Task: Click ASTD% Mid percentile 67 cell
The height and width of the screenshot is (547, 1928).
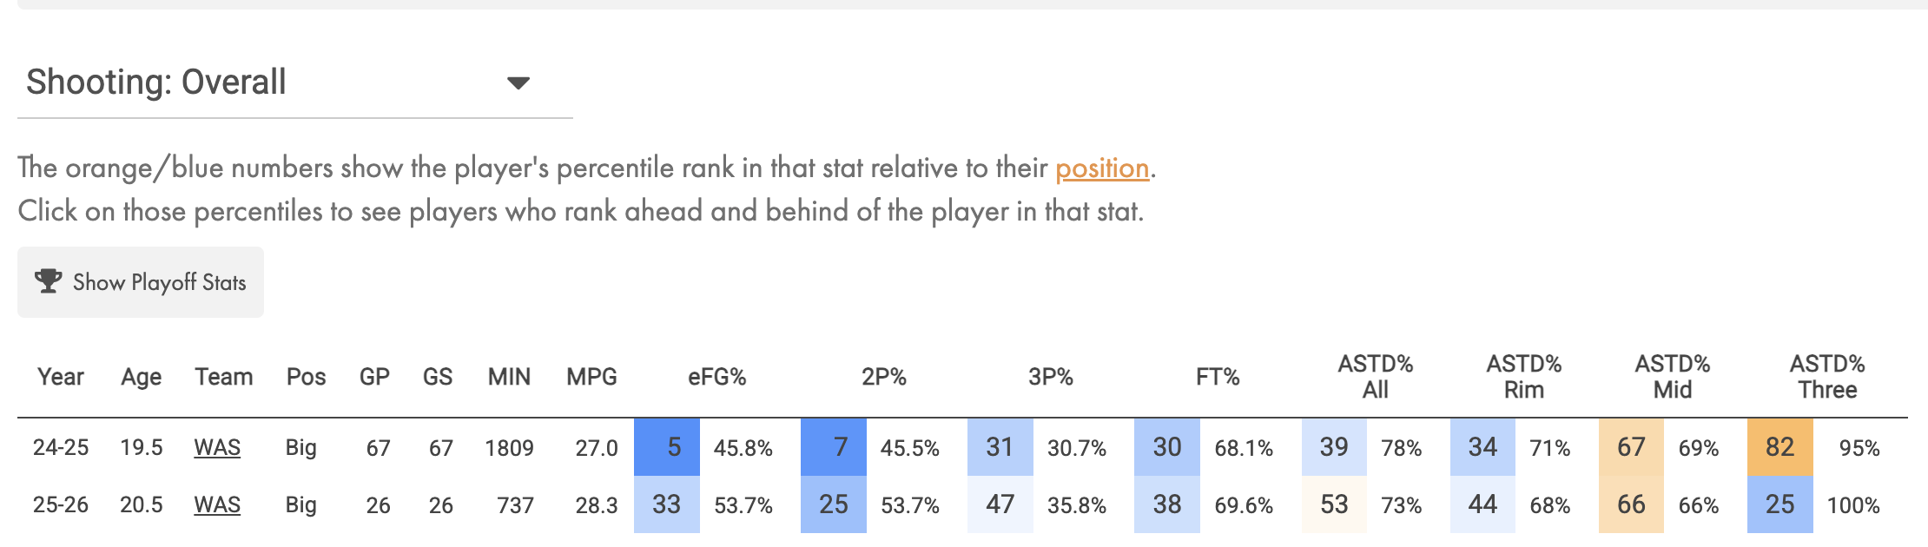Action: click(x=1631, y=447)
